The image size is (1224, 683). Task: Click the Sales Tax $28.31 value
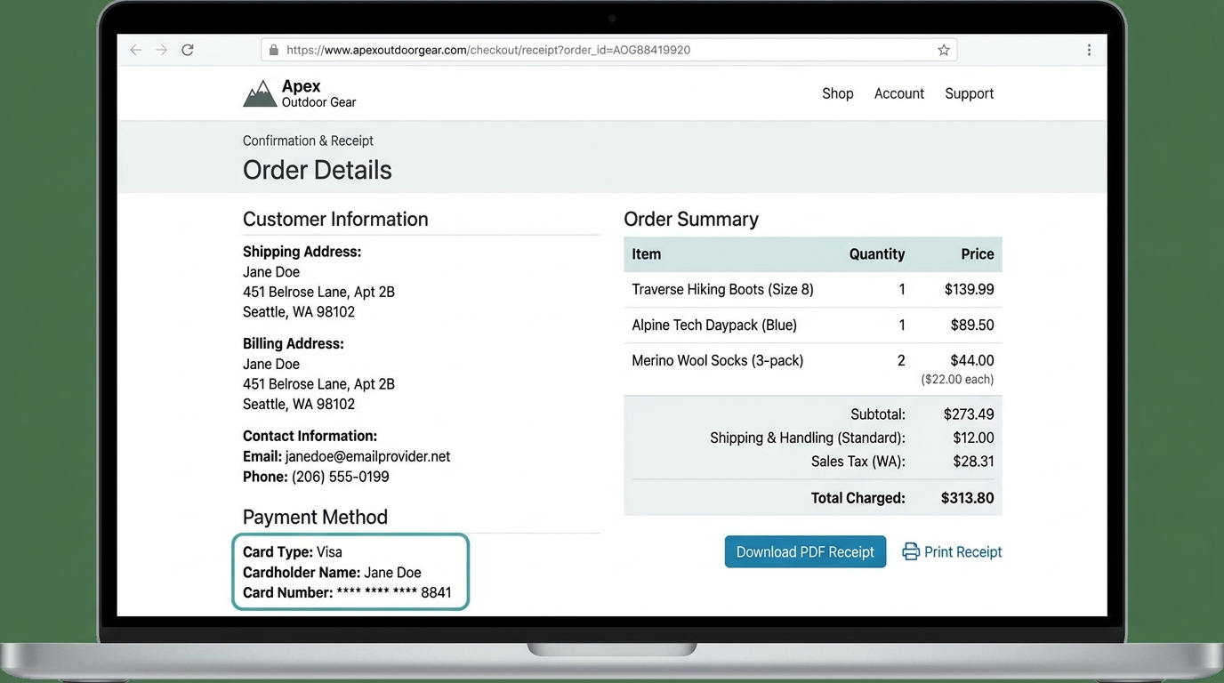pyautogui.click(x=973, y=462)
